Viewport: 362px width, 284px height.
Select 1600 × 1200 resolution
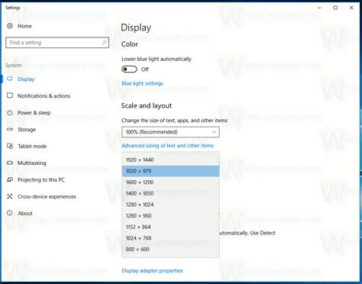tap(170, 182)
